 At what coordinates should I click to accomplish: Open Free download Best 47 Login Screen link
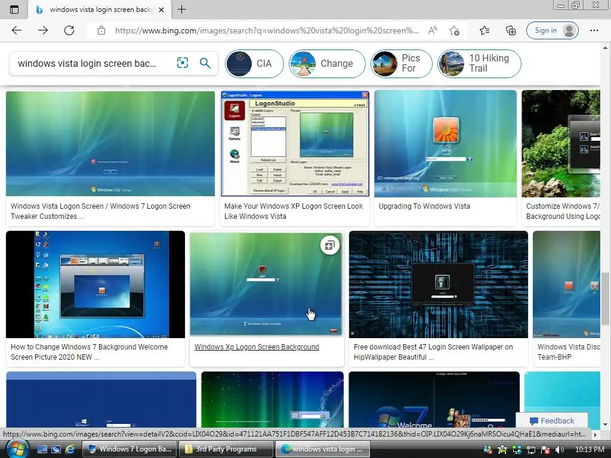pos(433,352)
